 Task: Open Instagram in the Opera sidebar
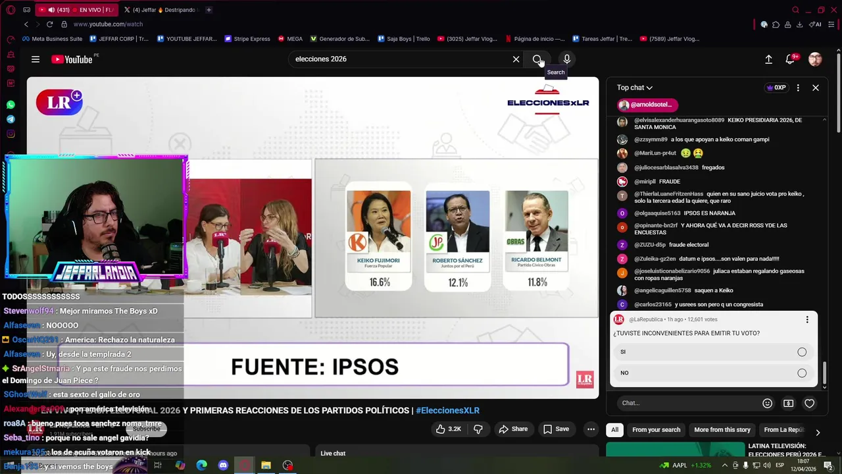pyautogui.click(x=11, y=134)
